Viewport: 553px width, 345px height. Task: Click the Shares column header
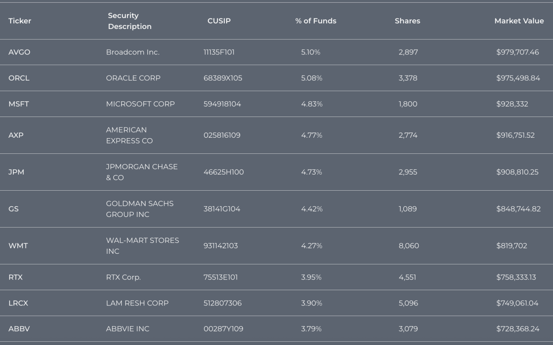point(407,21)
